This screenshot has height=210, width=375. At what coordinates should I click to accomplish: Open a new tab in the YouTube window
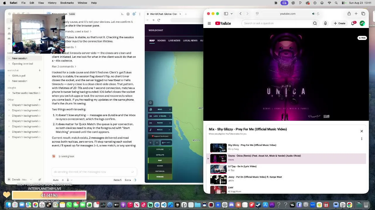356,14
